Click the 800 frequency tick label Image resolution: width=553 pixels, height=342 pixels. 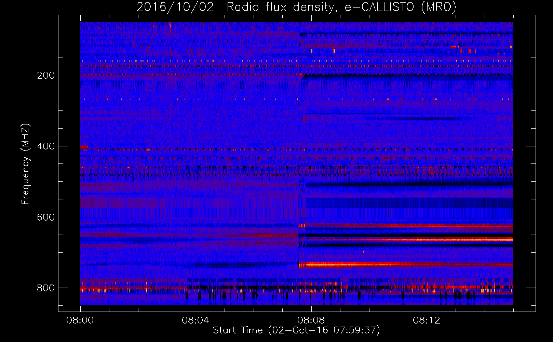point(46,288)
